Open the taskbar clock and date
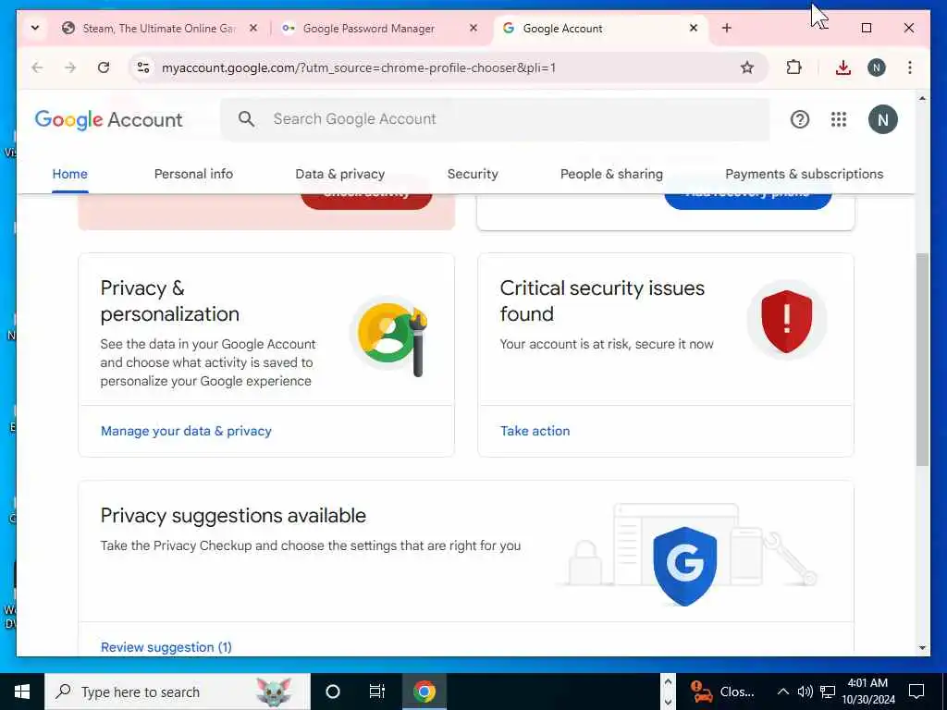 (867, 692)
